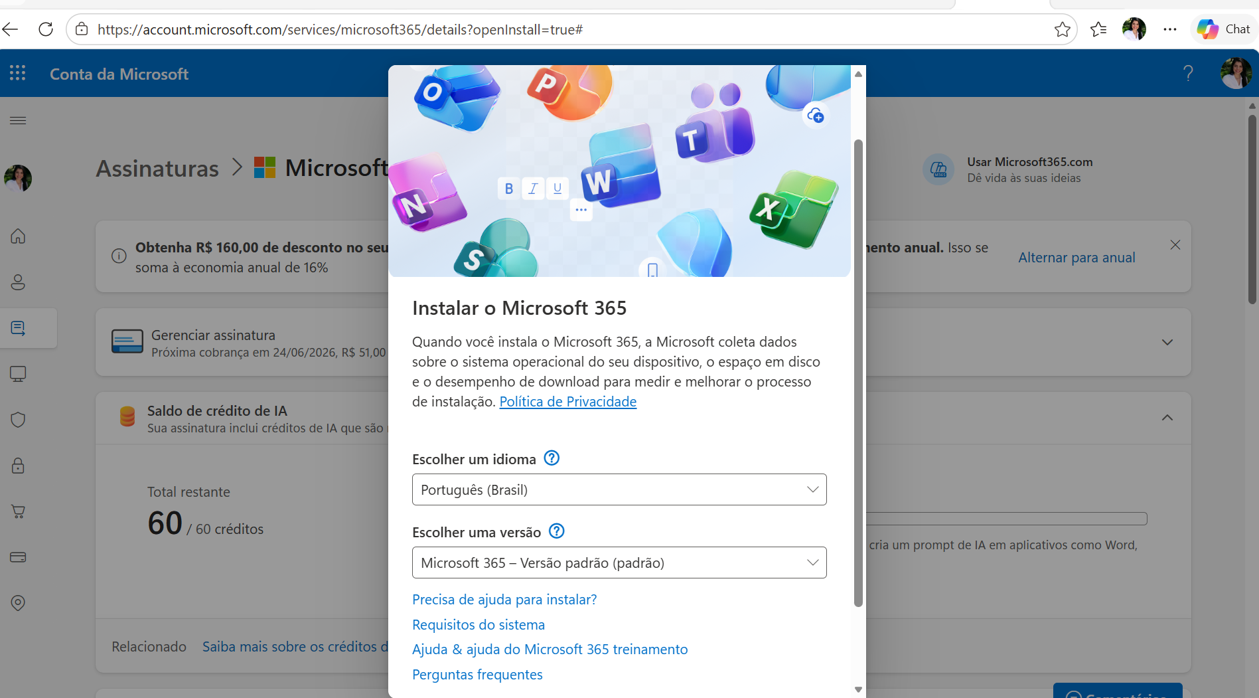Open Addresses location pin icon in sidebar
Image resolution: width=1259 pixels, height=698 pixels.
point(18,603)
